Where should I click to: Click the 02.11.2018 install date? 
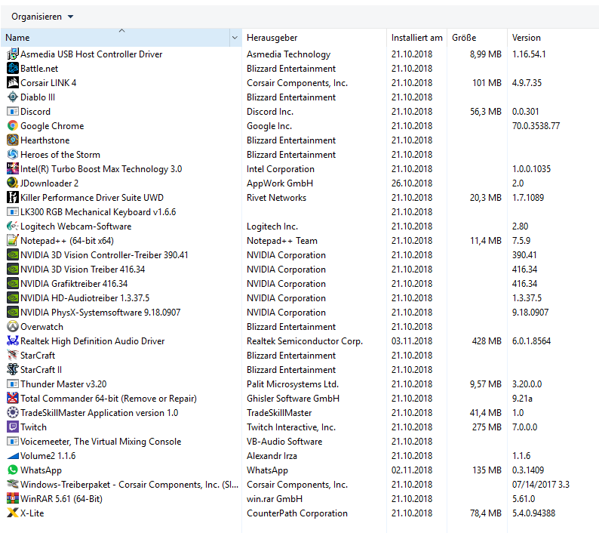tap(412, 470)
